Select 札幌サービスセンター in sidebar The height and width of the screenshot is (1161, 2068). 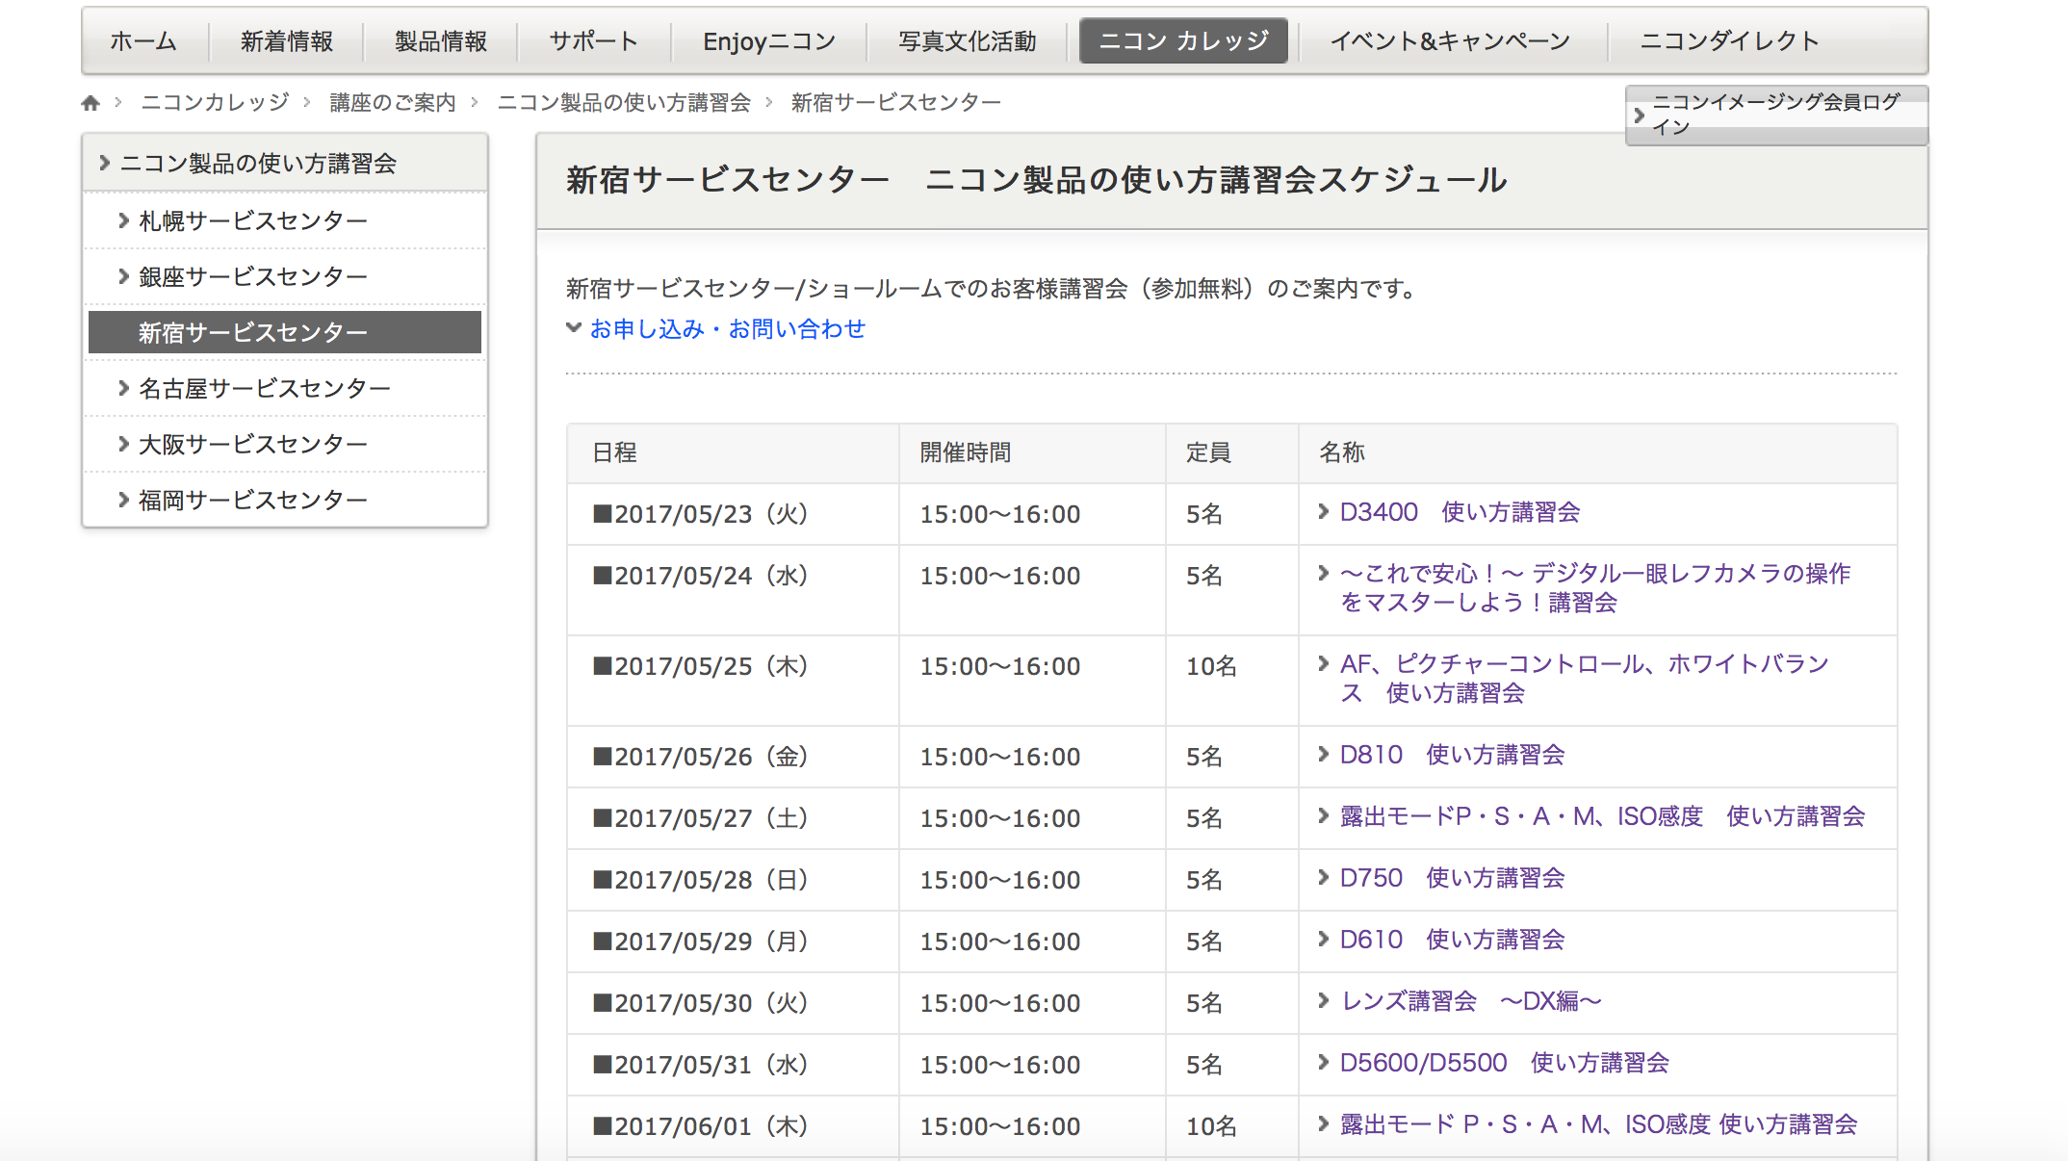click(x=285, y=221)
